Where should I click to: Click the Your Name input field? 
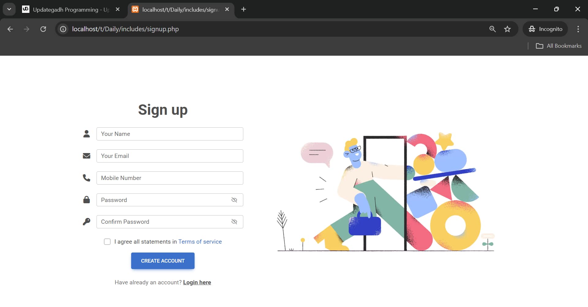coord(170,134)
